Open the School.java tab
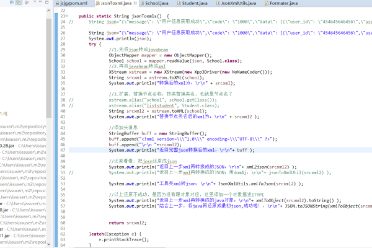 point(154,3)
